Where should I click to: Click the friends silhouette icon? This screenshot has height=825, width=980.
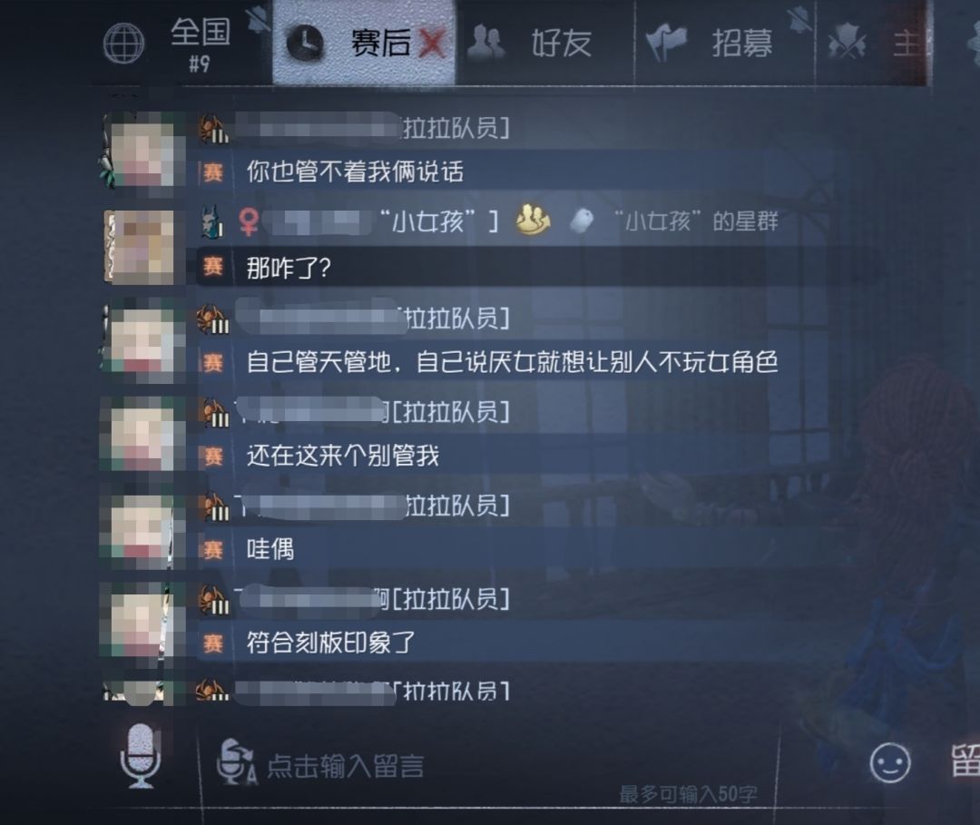pyautogui.click(x=486, y=42)
